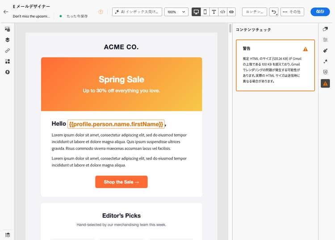The width and height of the screenshot is (335, 240).
Task: Switch to desktop preview mode
Action: click(x=196, y=12)
